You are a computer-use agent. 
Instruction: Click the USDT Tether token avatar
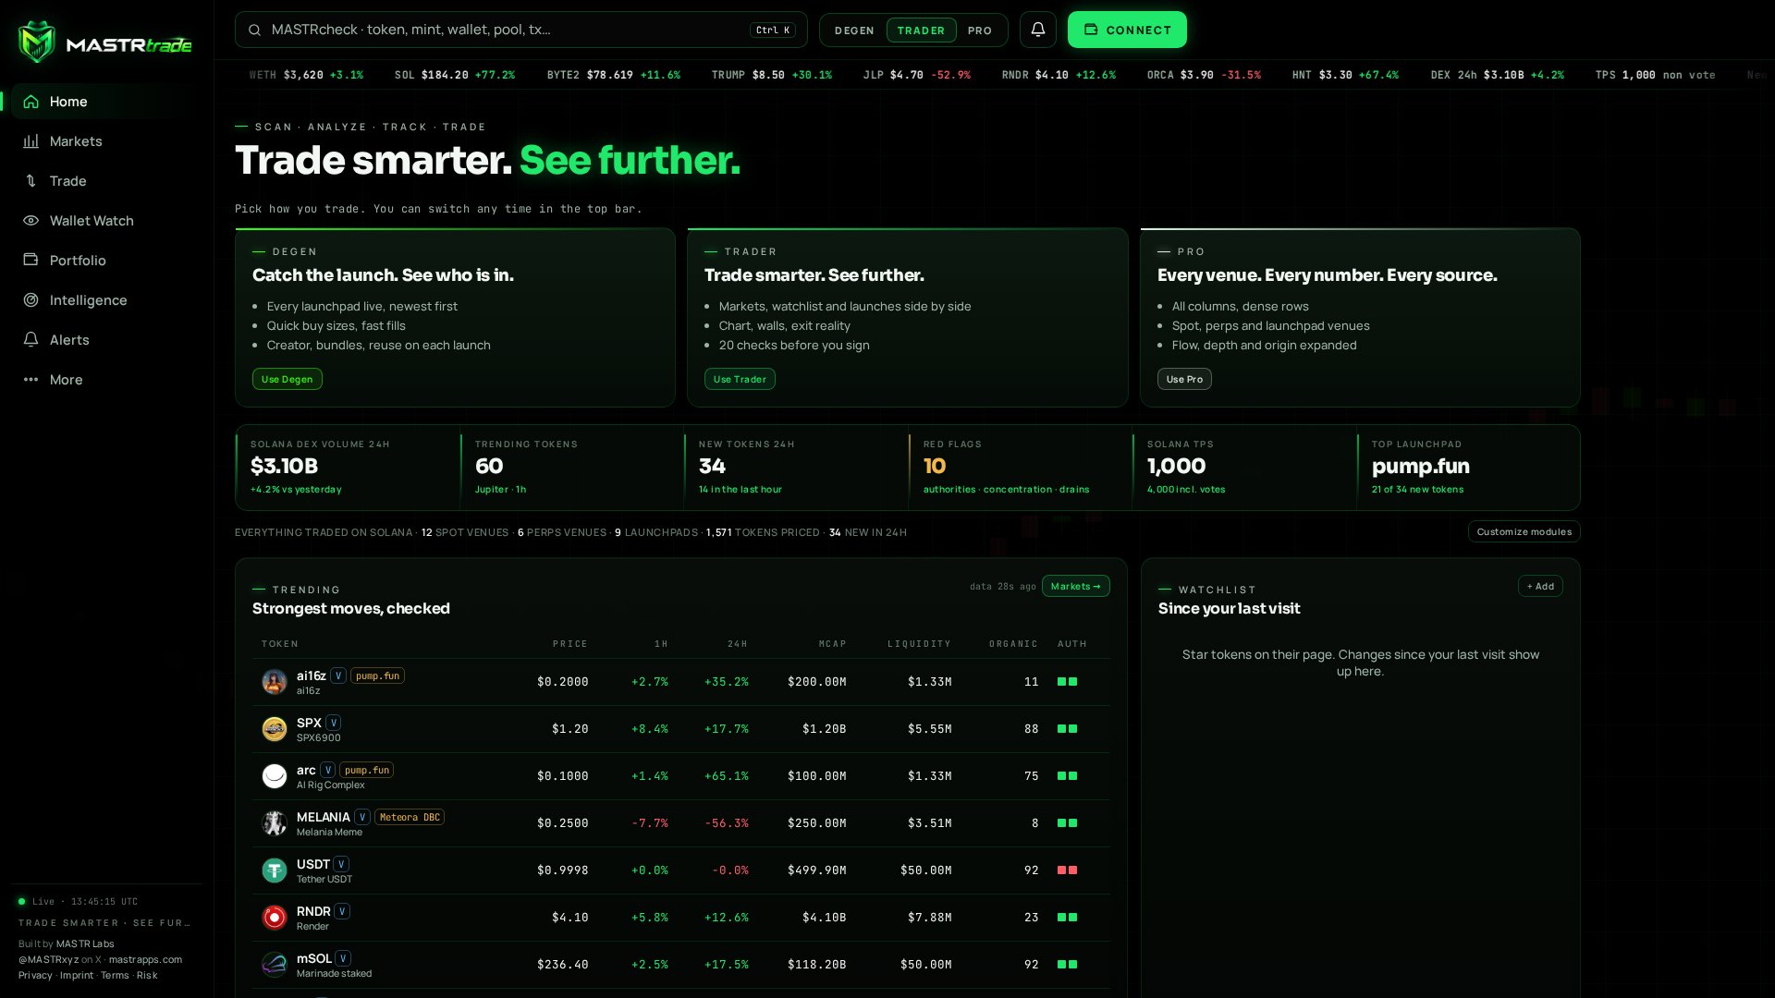click(275, 870)
